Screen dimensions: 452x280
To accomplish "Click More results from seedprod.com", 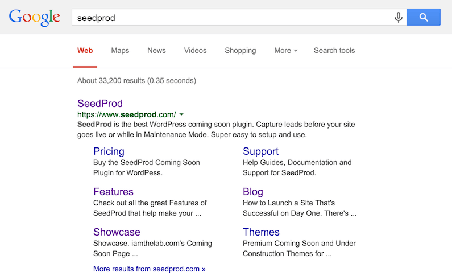I will 150,269.
